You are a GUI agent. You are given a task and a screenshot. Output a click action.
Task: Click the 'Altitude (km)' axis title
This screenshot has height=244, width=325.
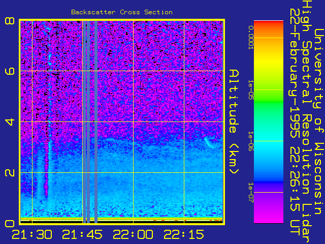pyautogui.click(x=234, y=122)
